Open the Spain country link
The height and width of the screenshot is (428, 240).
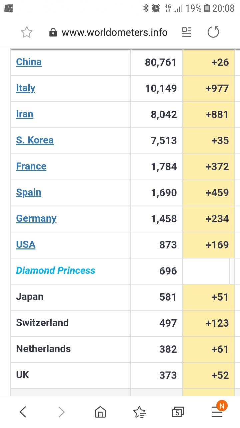[29, 193]
